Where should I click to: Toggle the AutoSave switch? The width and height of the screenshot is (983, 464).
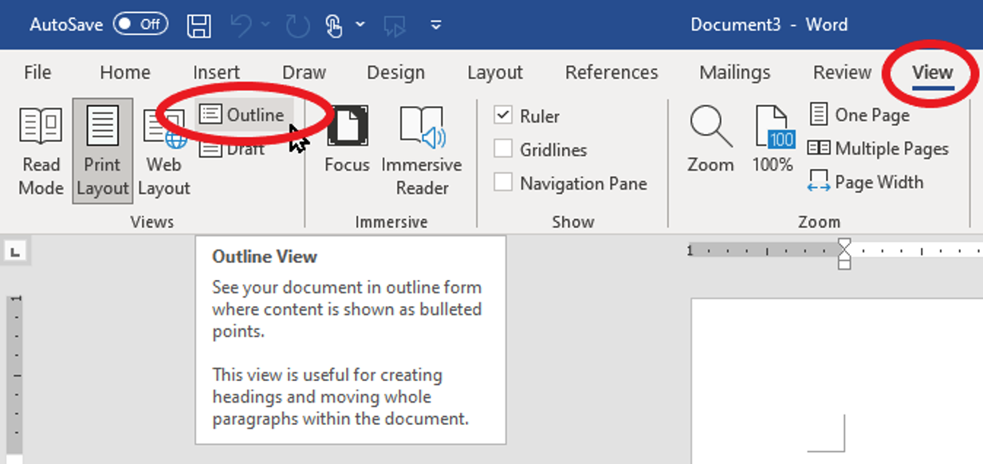(140, 24)
